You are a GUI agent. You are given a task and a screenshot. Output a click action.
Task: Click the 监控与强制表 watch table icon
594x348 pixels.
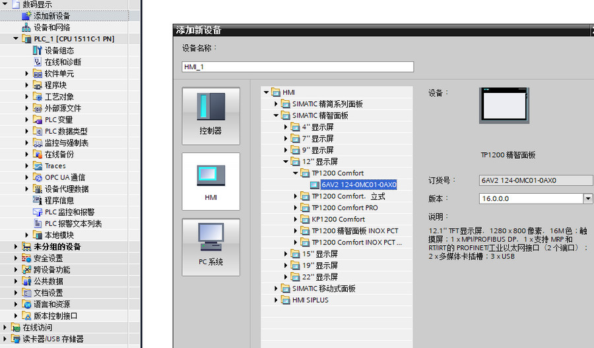[37, 142]
